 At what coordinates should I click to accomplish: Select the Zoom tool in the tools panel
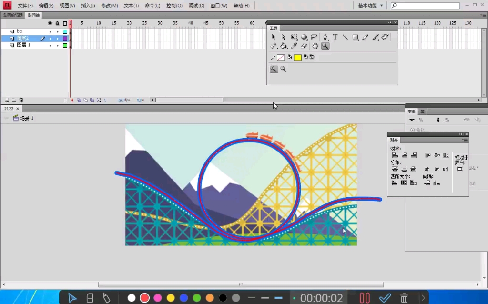tap(325, 46)
